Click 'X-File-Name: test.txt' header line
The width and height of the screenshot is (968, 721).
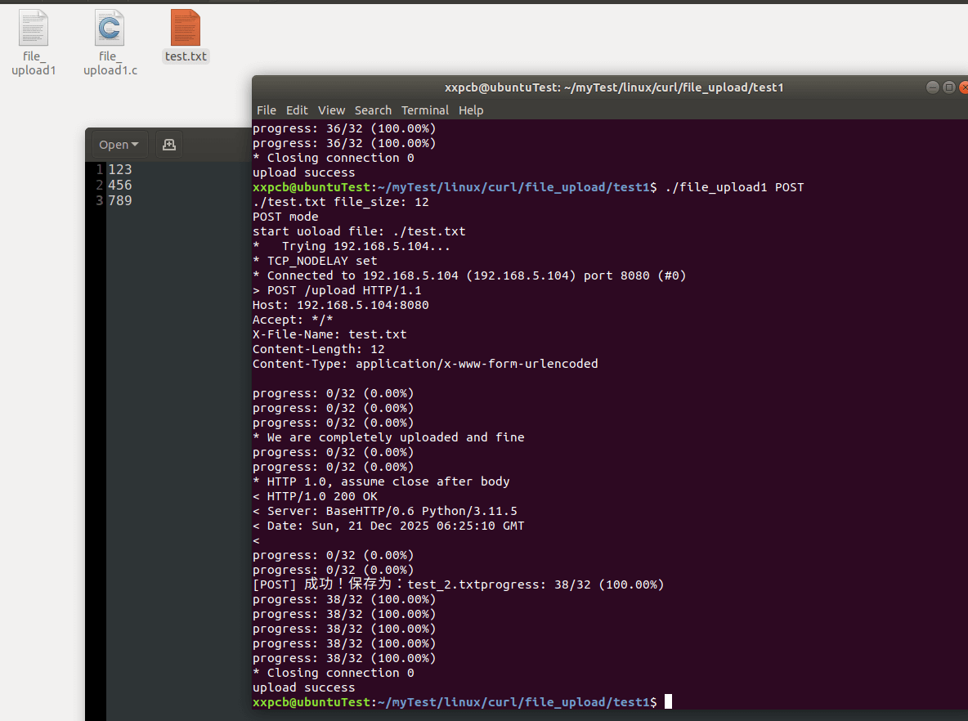point(329,334)
